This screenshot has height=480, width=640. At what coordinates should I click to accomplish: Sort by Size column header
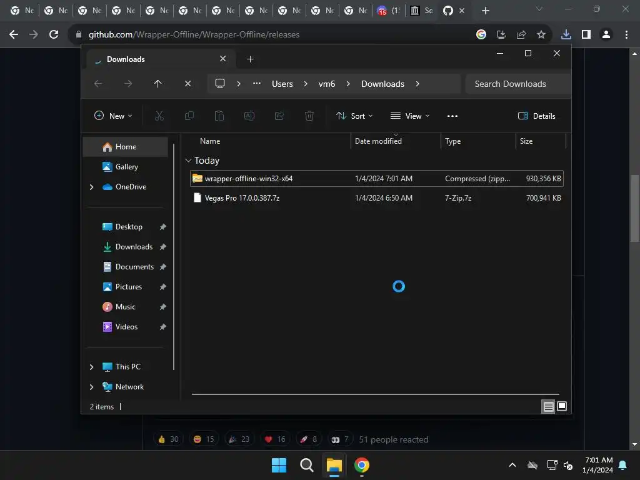[526, 141]
